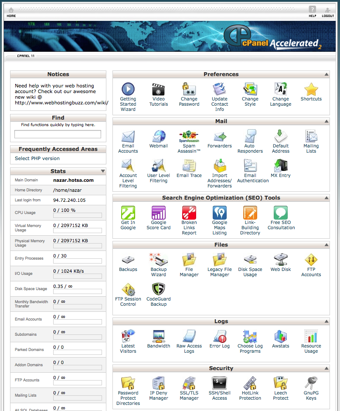This screenshot has width=340, height=411.
Task: Open Mailing Lists icon in Mail
Action: (311, 136)
